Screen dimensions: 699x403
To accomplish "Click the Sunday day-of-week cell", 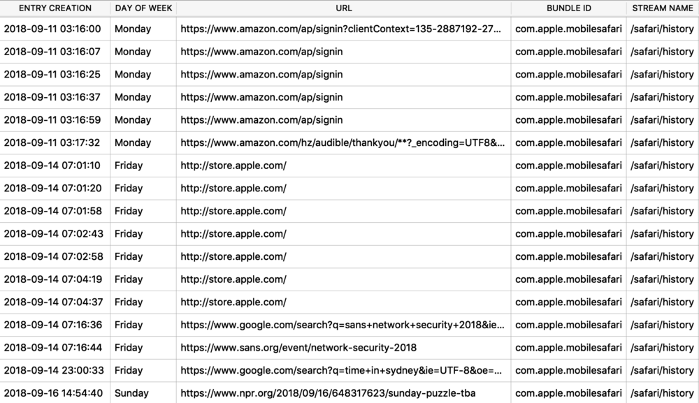I will click(131, 393).
